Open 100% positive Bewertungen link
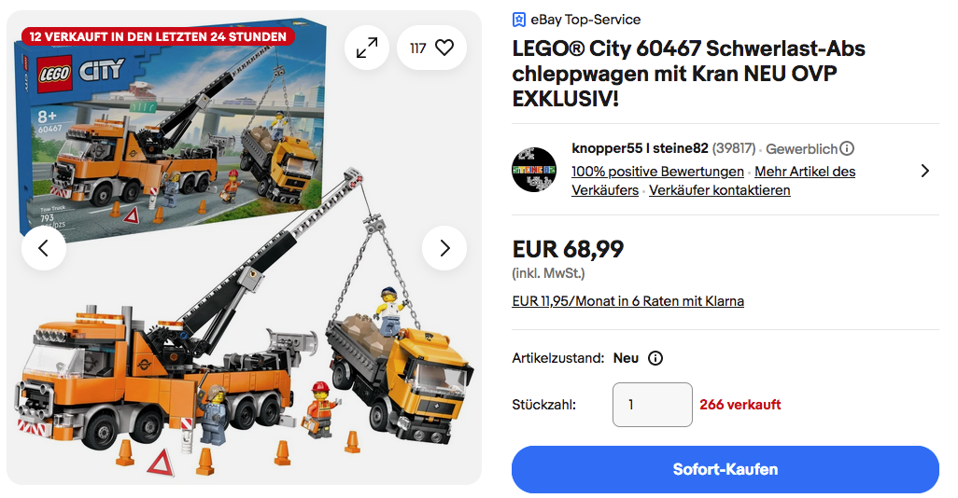 pyautogui.click(x=657, y=172)
